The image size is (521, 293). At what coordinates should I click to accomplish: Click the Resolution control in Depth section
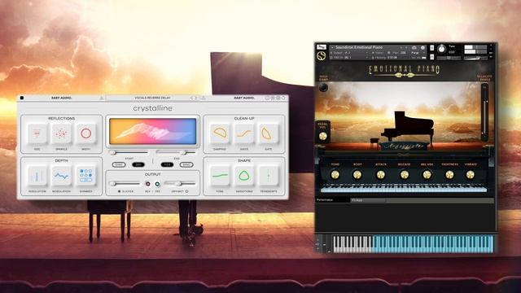[x=37, y=176]
